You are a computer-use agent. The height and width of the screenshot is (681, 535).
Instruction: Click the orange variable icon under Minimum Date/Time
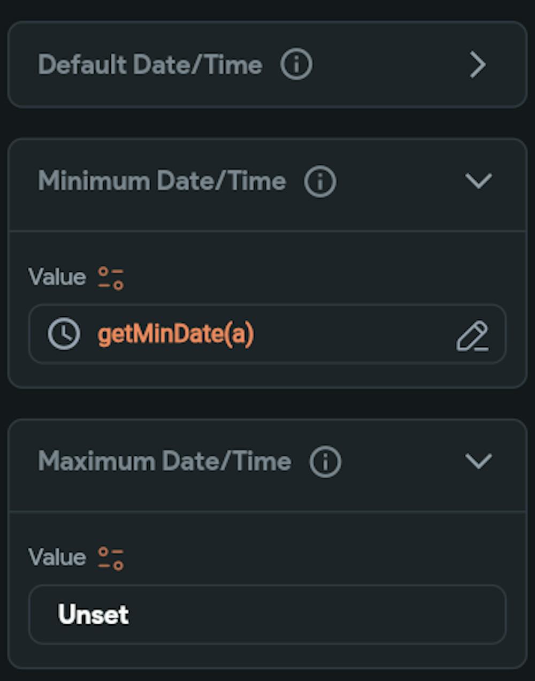coord(111,278)
